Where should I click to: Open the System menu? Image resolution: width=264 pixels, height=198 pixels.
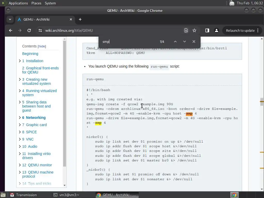pyautogui.click(x=50, y=3)
